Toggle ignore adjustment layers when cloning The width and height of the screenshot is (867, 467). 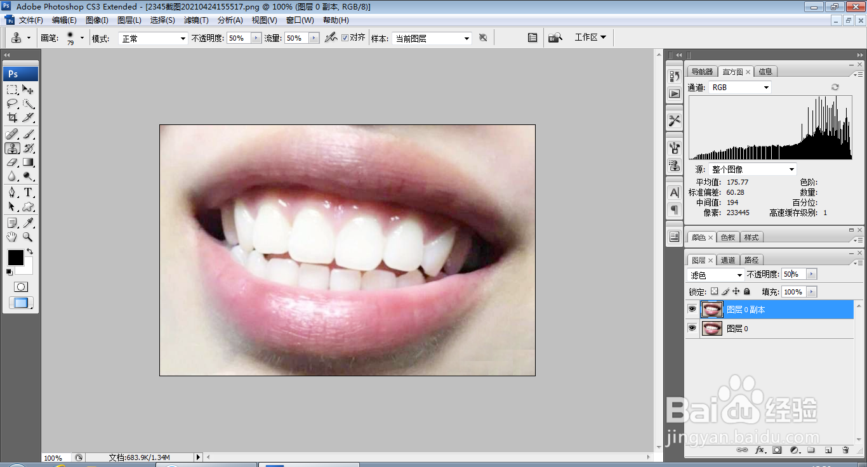pos(483,38)
